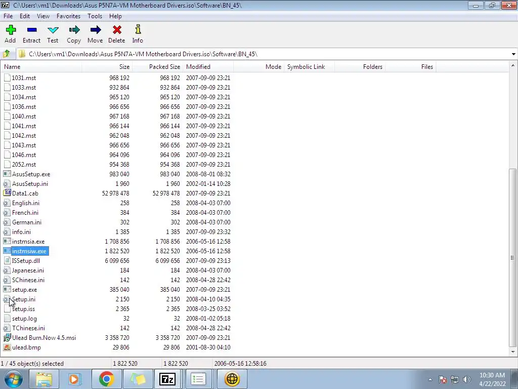518x389 pixels.
Task: Select the SChinese.ini file
Action: [28, 280]
